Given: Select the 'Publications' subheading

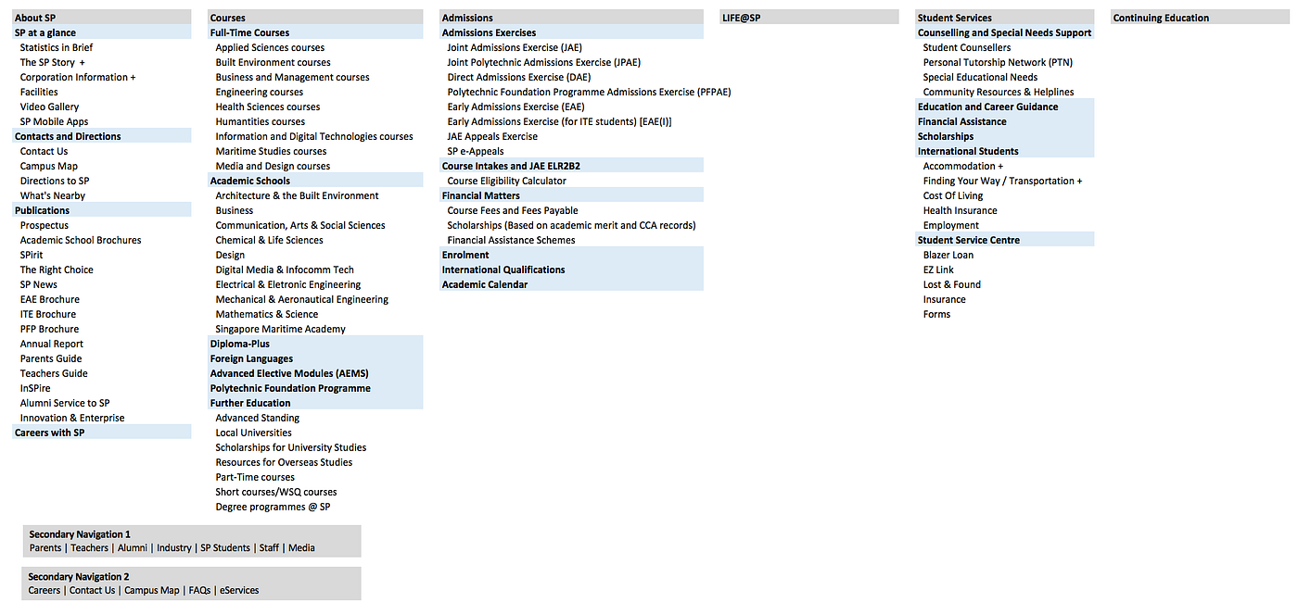Looking at the screenshot, I should pos(101,210).
